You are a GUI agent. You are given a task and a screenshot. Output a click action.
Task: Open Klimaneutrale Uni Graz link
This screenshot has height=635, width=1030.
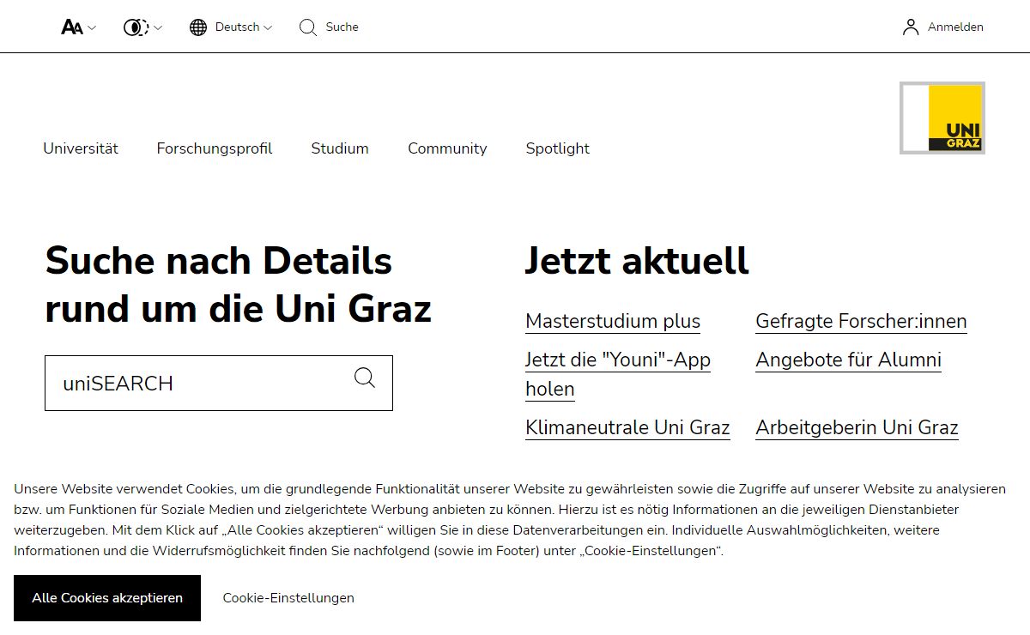627,427
